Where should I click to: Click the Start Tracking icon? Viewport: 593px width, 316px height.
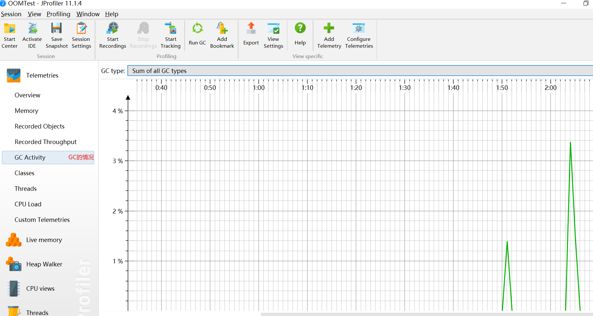170,35
